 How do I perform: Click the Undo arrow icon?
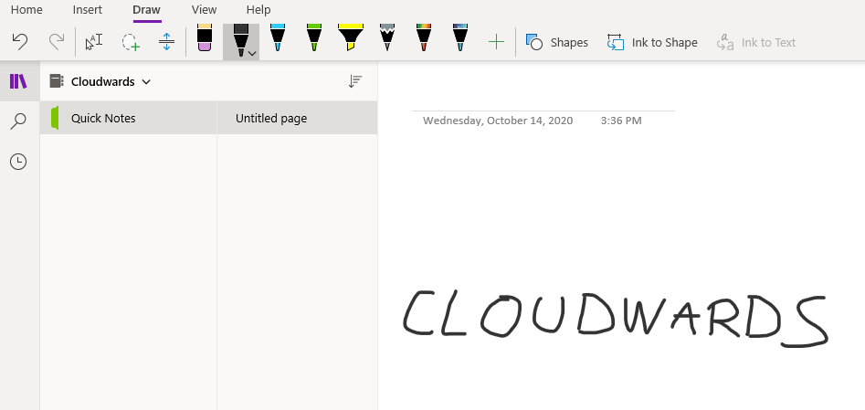click(20, 42)
